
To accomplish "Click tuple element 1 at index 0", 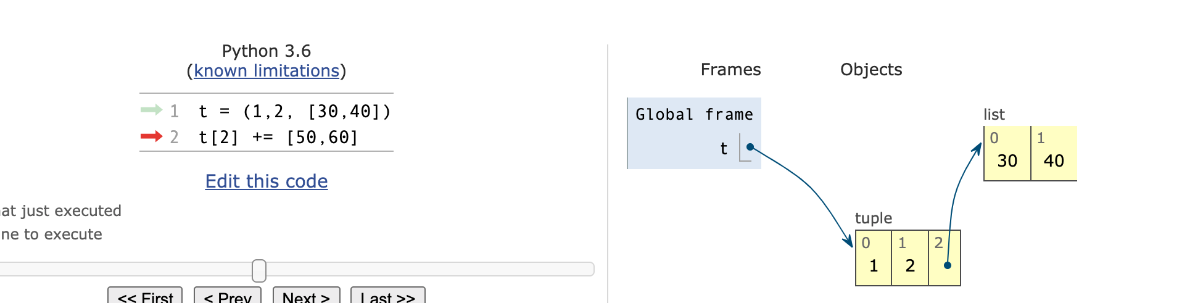I will tap(874, 259).
